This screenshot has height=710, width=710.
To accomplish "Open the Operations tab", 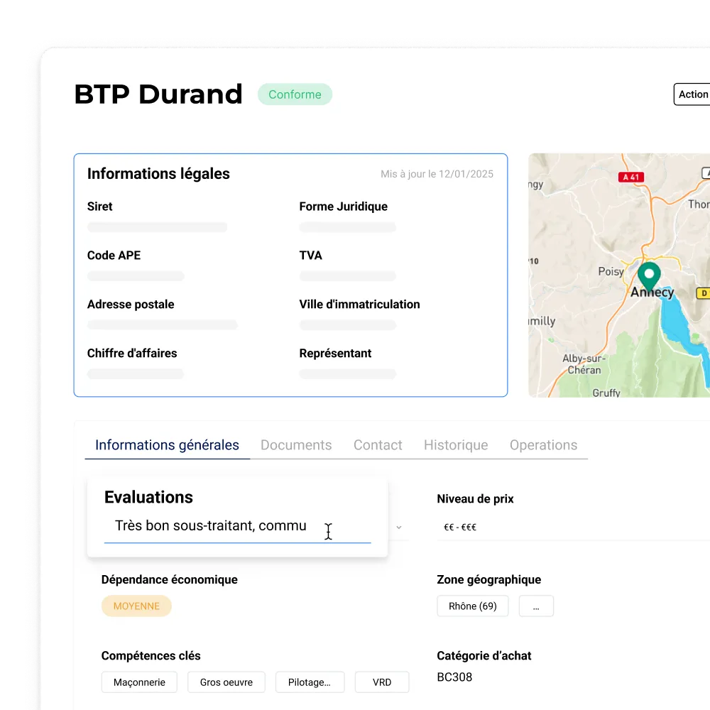I will [x=543, y=445].
